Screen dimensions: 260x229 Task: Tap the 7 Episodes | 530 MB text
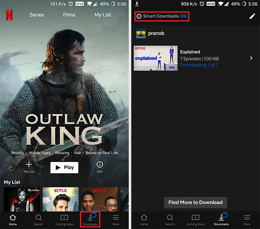pos(199,58)
